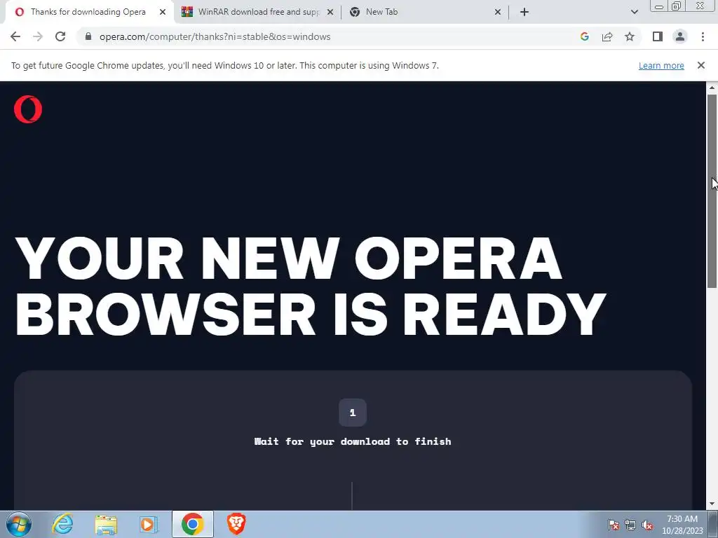Screen dimensions: 718x538
Task: Click the Show desktop strip
Action: click(712, 524)
